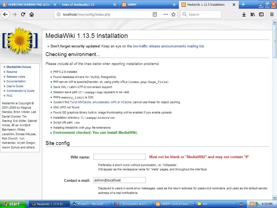The height and width of the screenshot is (208, 277).
Task: Open MediaWiki home sidebar link
Action: [19, 67]
